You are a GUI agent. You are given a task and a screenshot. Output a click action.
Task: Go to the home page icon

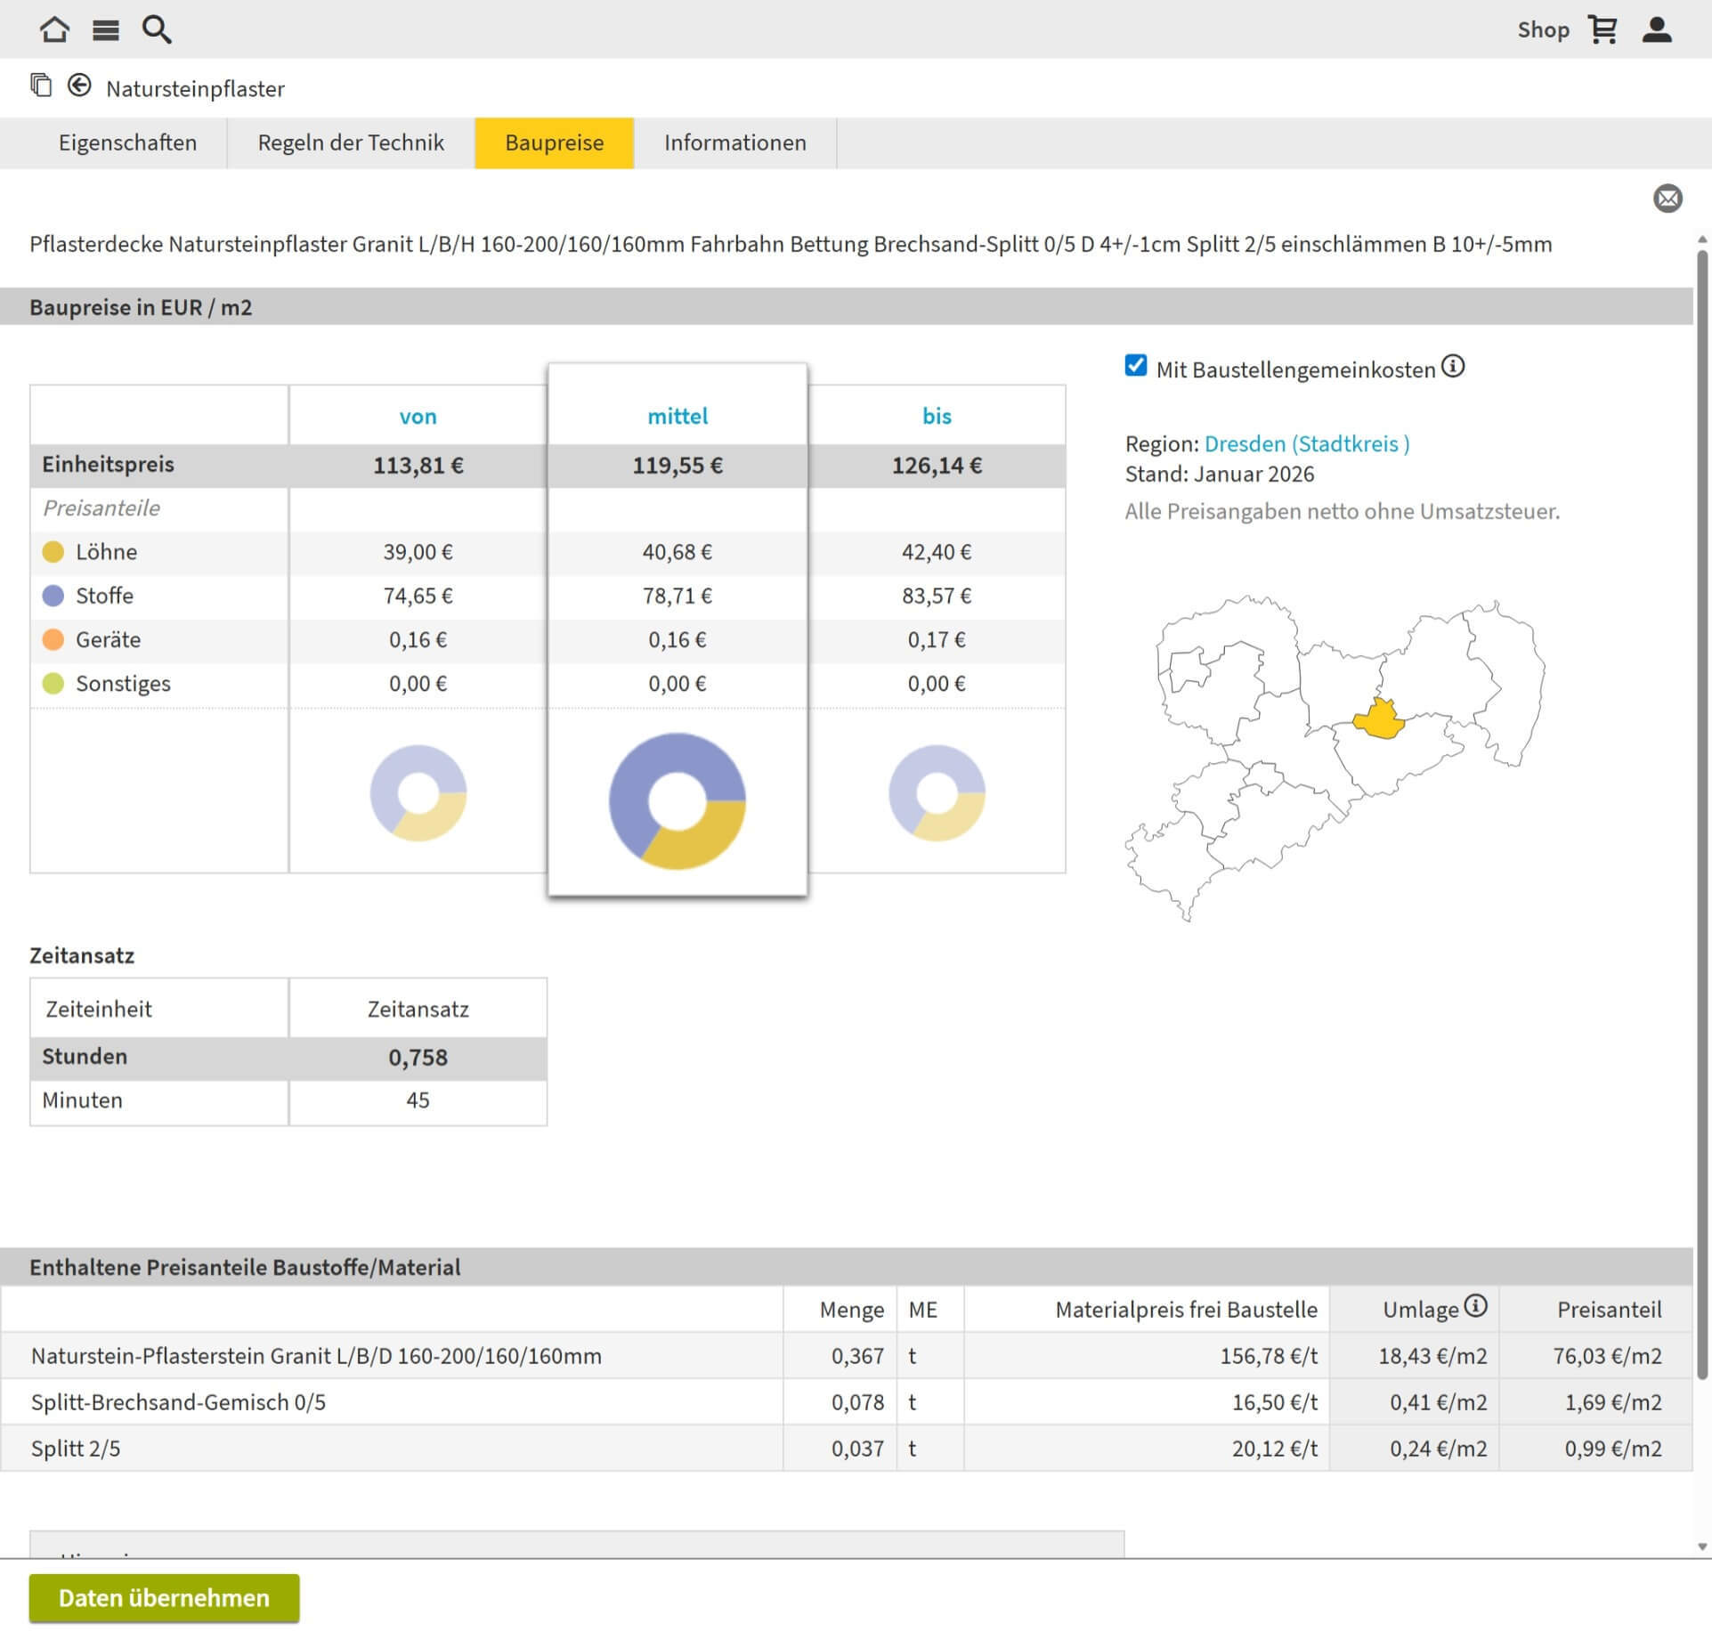[54, 29]
